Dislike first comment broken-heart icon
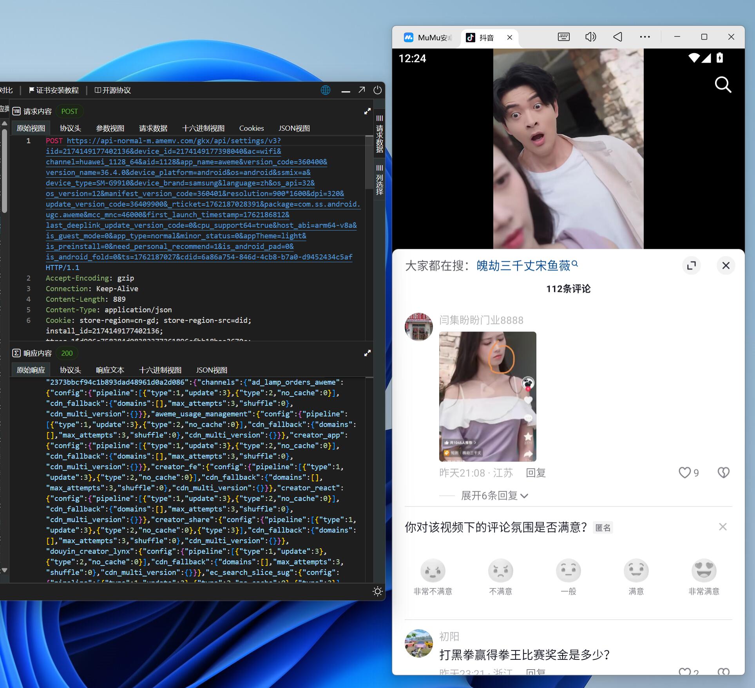The width and height of the screenshot is (755, 688). (723, 473)
